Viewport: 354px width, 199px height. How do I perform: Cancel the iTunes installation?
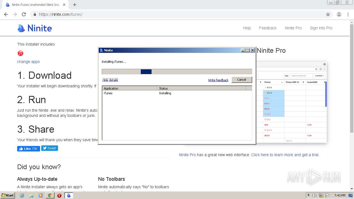pos(241,80)
